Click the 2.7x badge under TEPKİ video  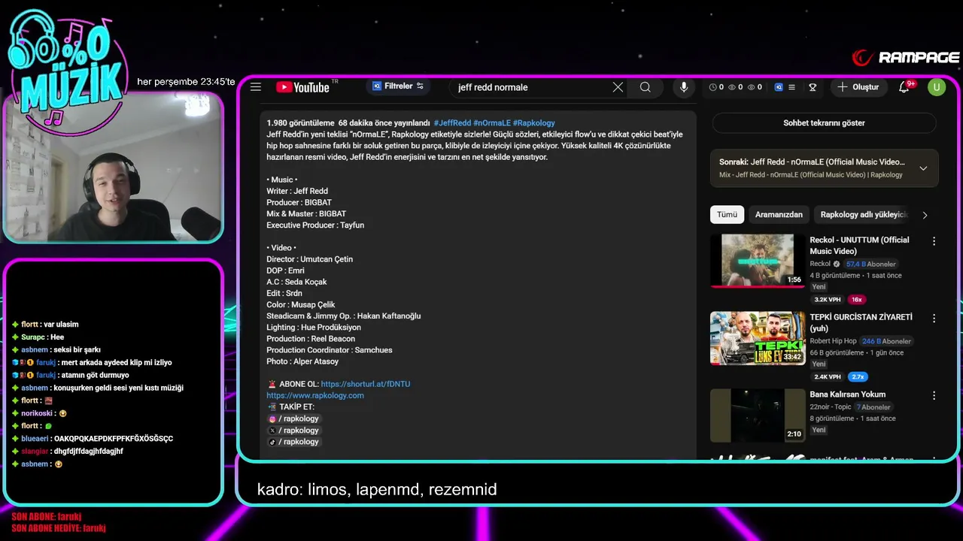click(x=858, y=377)
